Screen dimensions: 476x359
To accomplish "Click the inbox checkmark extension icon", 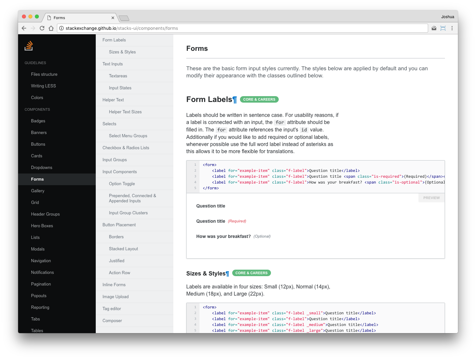I will click(x=434, y=28).
